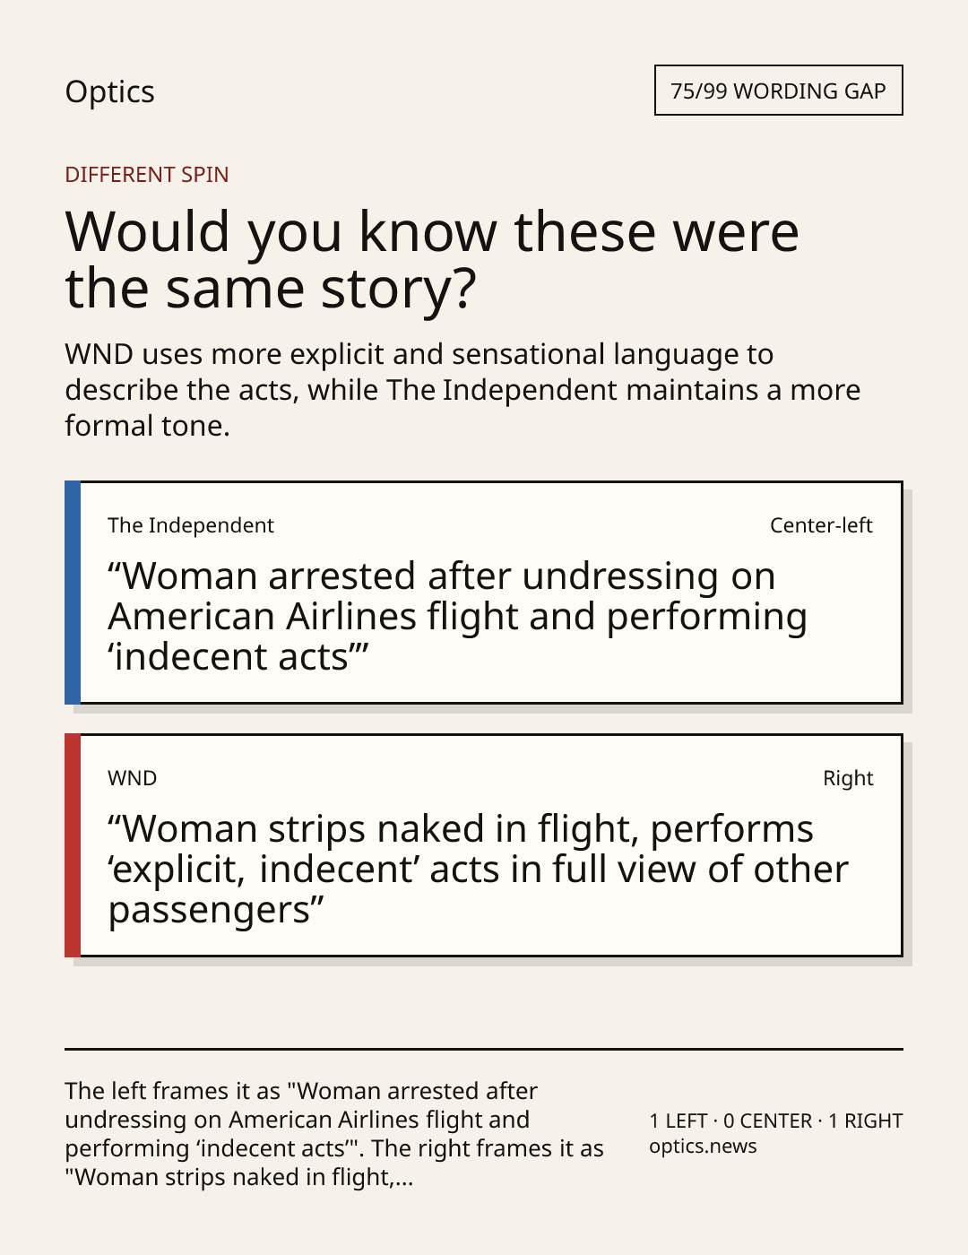Click the 'Woman strips naked in flight' headline
This screenshot has width=968, height=1255.
(x=478, y=870)
